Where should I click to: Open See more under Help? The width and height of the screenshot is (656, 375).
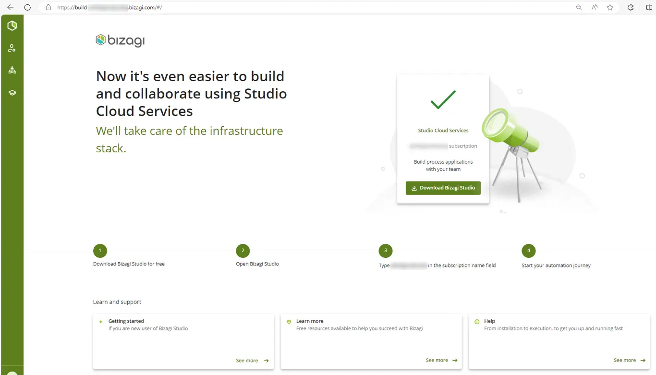630,360
